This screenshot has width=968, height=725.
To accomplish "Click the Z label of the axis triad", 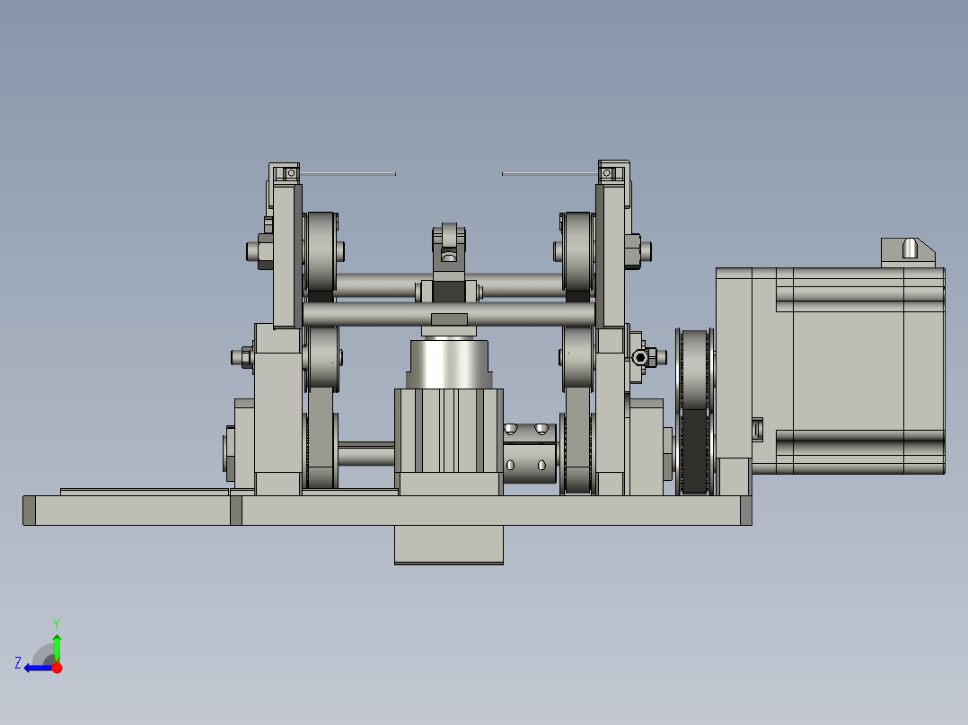I will 18,663.
